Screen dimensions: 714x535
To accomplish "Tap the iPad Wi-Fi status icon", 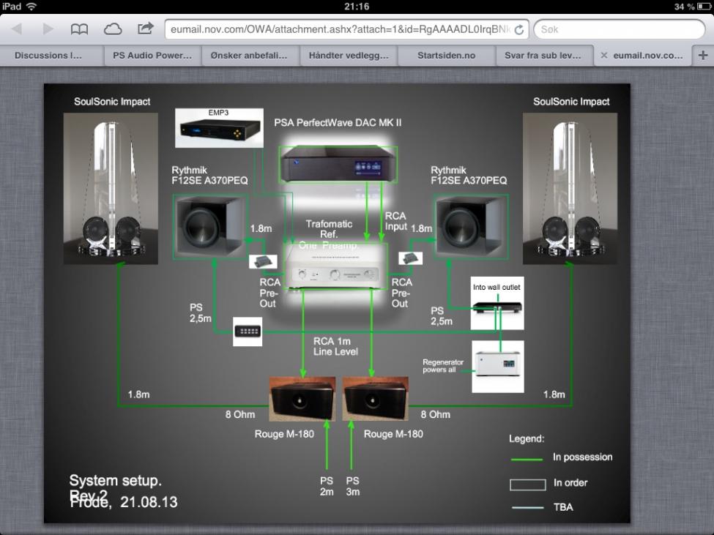I will coord(31,7).
